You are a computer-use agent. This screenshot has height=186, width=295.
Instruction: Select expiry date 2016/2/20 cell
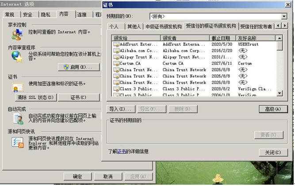tap(222, 51)
